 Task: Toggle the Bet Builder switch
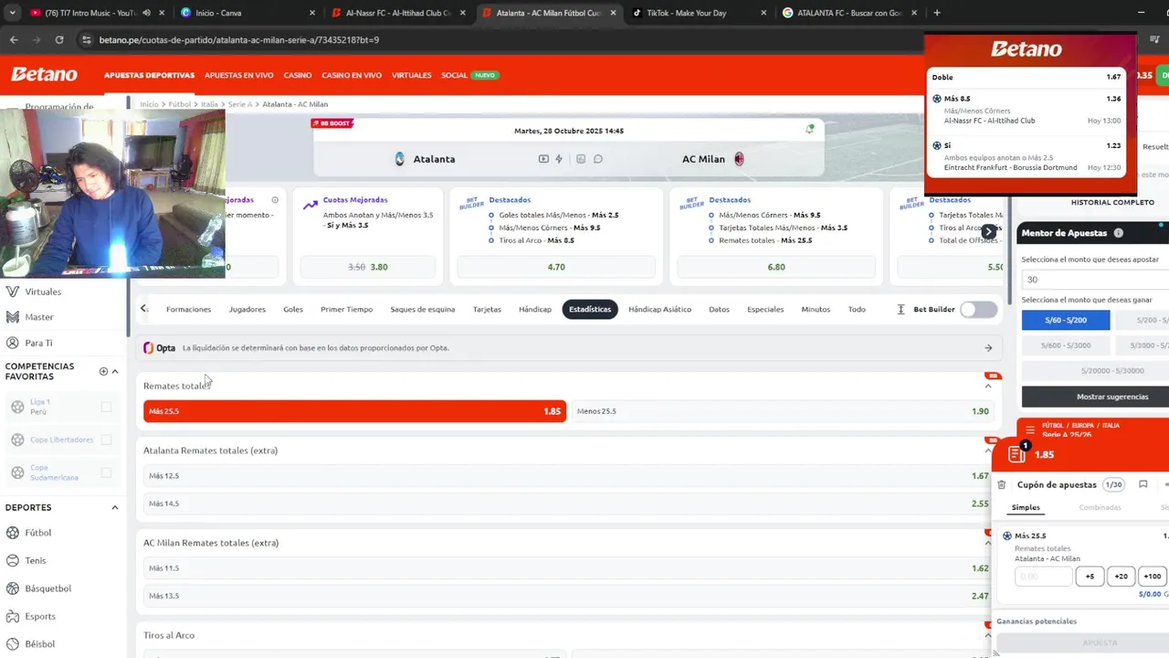pos(978,310)
